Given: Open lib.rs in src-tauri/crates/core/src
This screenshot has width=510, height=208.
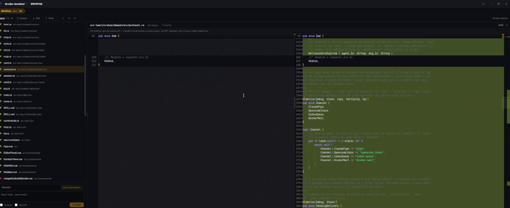Looking at the screenshot, I should 42,31.
